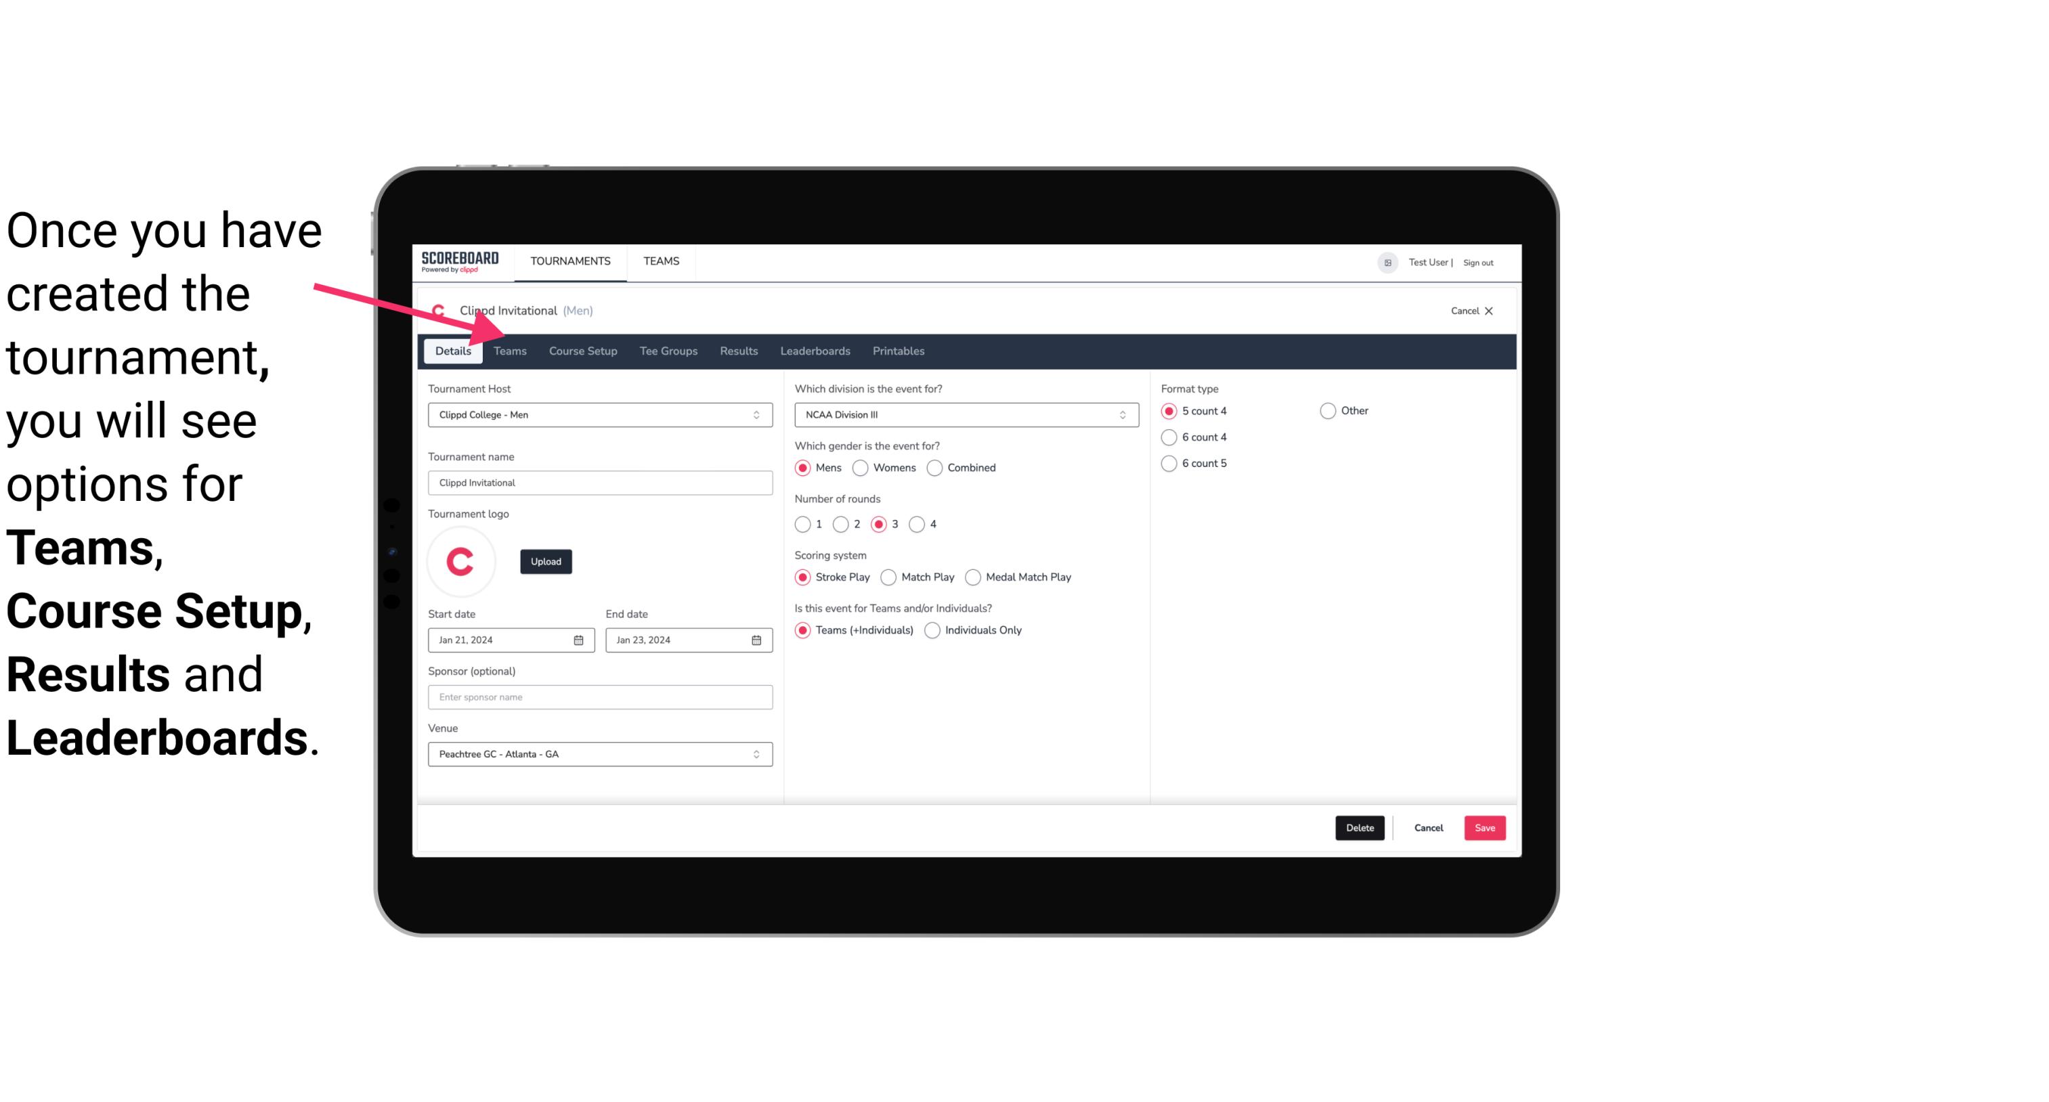Select 6 count 4 format type
The image size is (2049, 1102).
pos(1169,437)
